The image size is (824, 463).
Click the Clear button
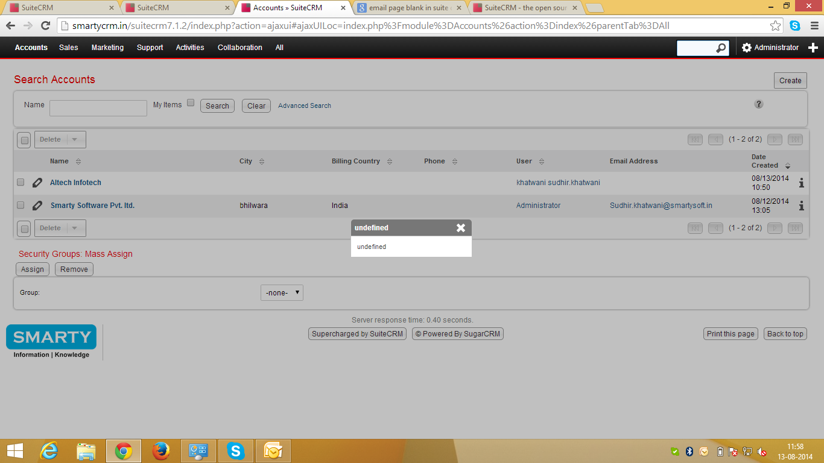pyautogui.click(x=256, y=106)
